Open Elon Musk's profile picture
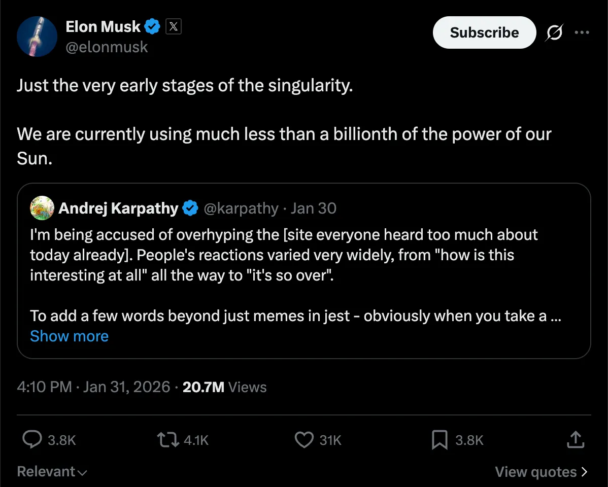 (37, 37)
